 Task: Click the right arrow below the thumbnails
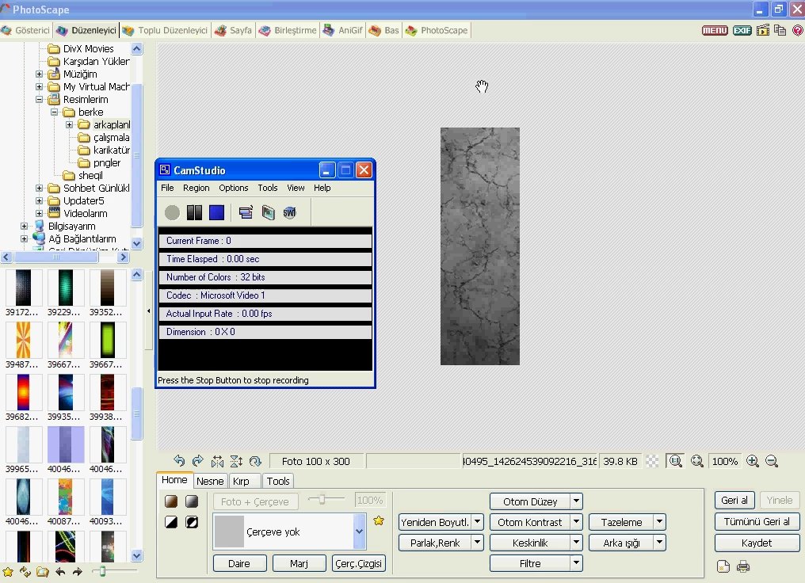(78, 571)
